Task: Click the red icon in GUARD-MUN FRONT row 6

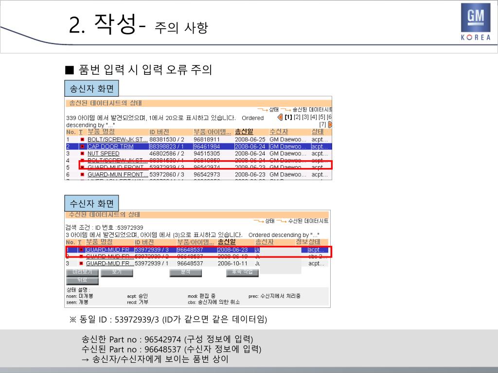Action: coord(82,174)
